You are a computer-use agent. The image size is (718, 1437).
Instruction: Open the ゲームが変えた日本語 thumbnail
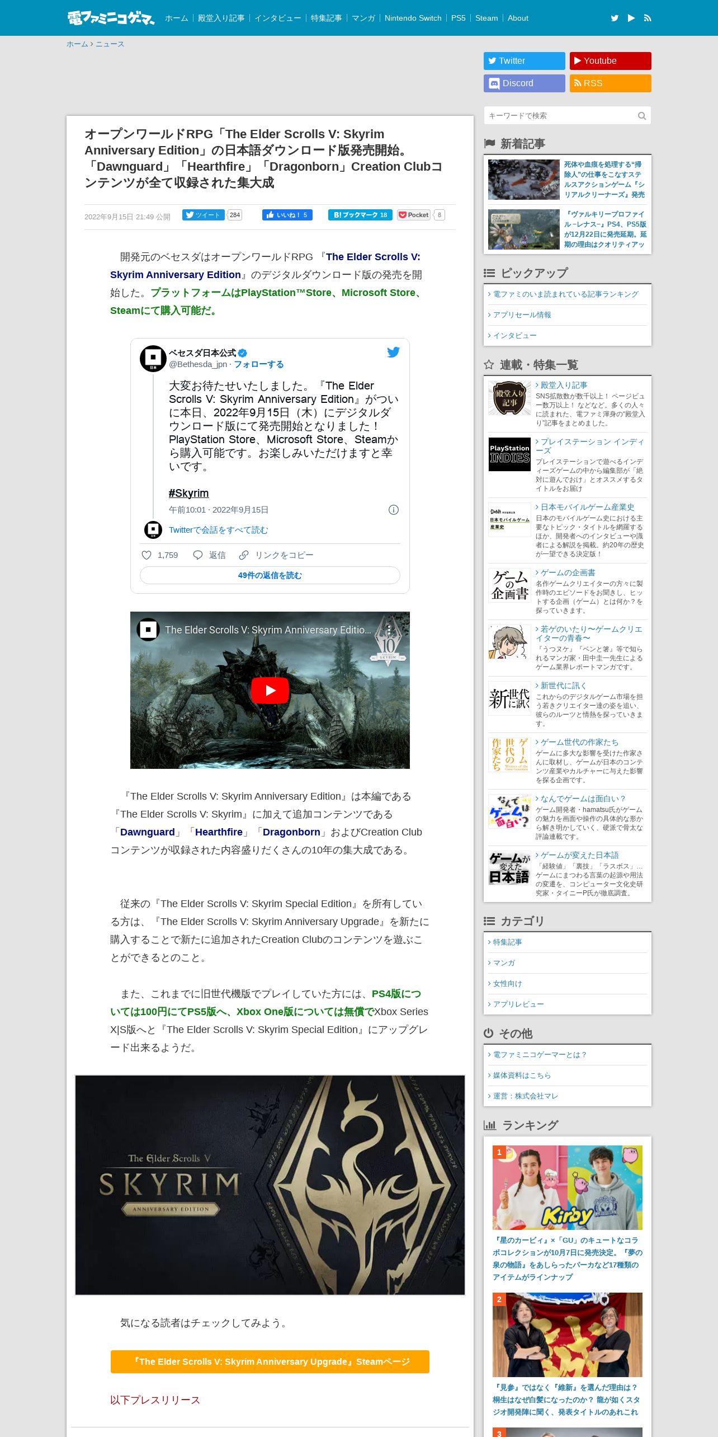click(x=509, y=868)
